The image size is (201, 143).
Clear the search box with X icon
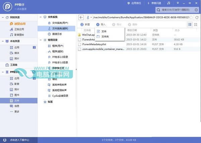point(196,10)
